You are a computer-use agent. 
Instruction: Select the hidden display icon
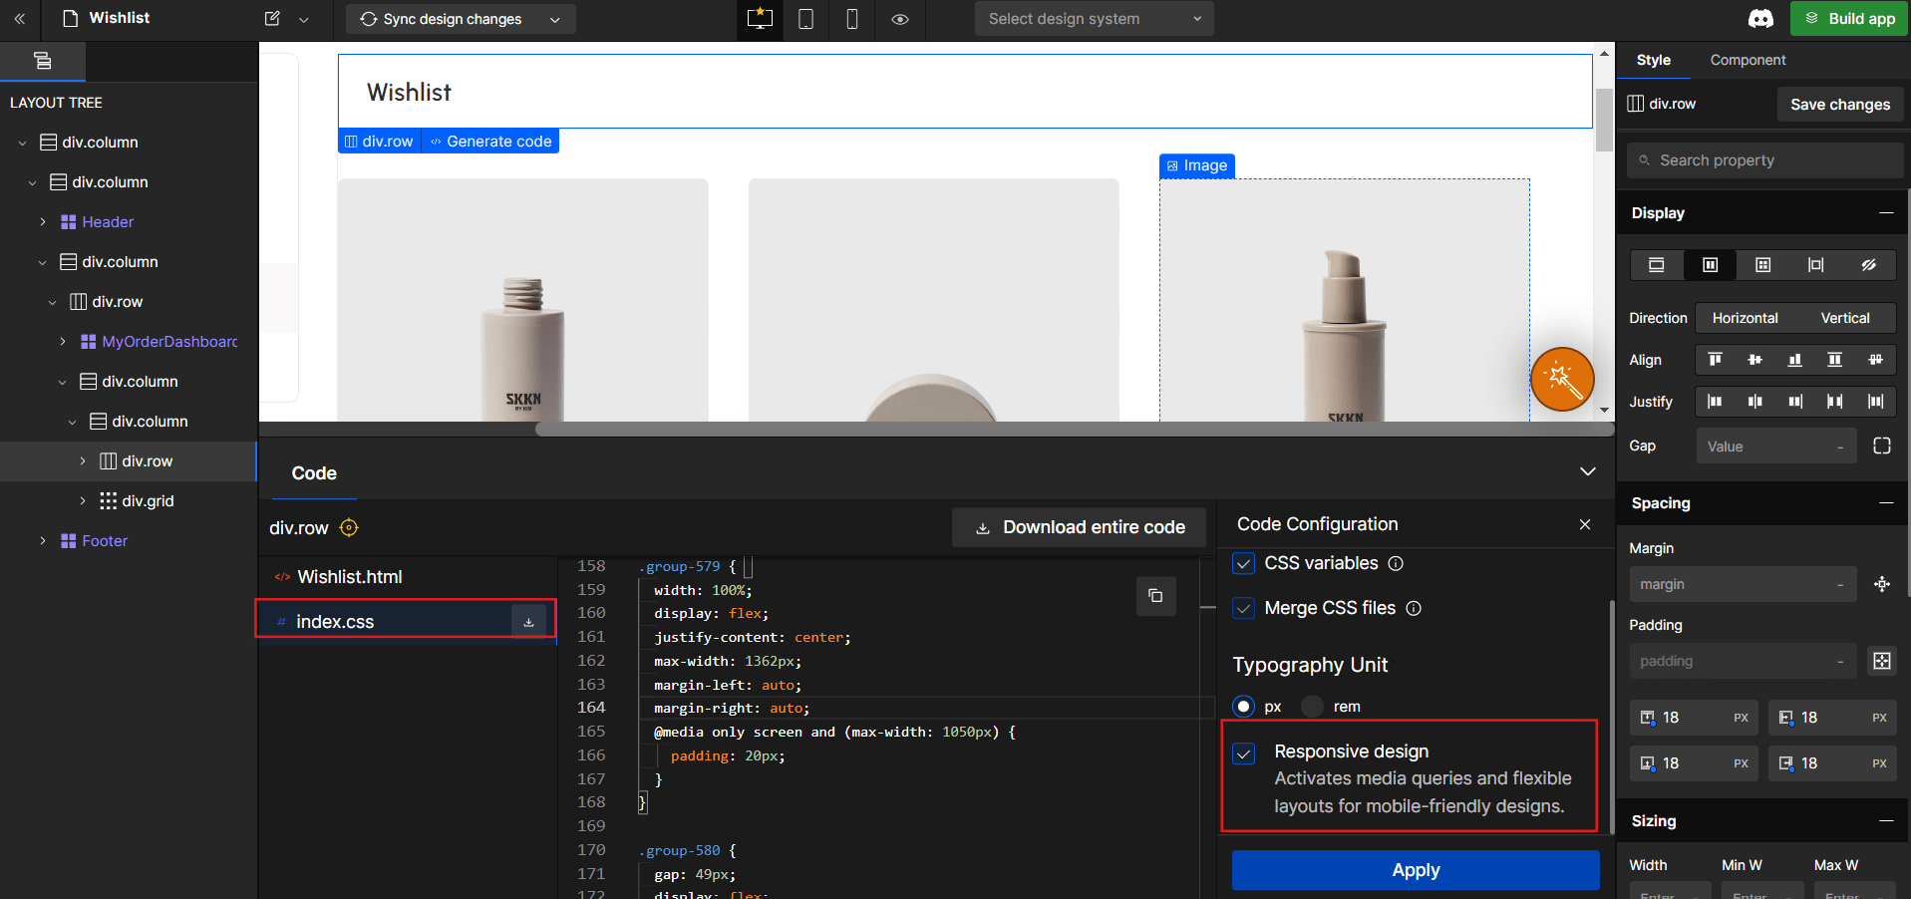[1869, 265]
